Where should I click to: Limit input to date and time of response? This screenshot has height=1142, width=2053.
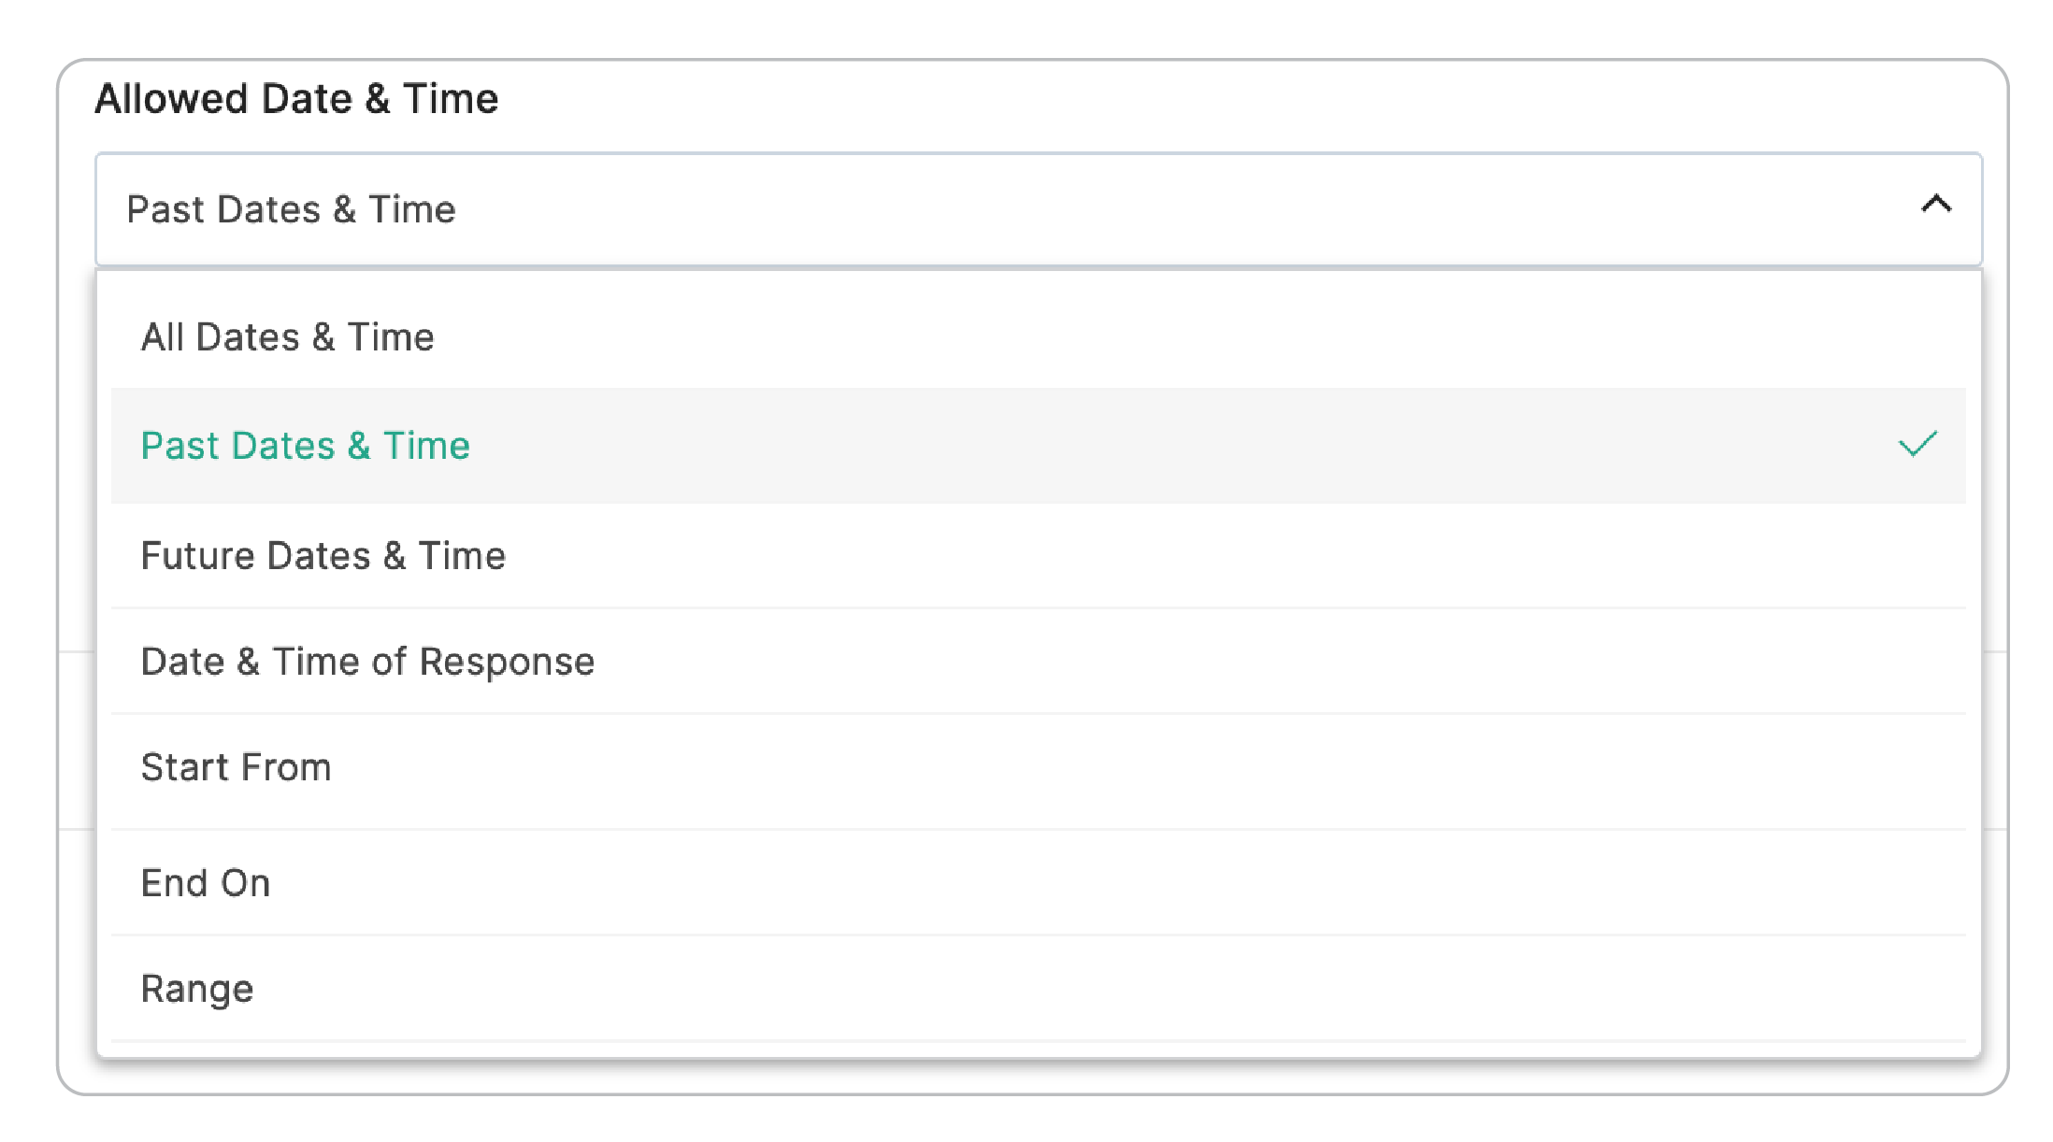coord(367,662)
